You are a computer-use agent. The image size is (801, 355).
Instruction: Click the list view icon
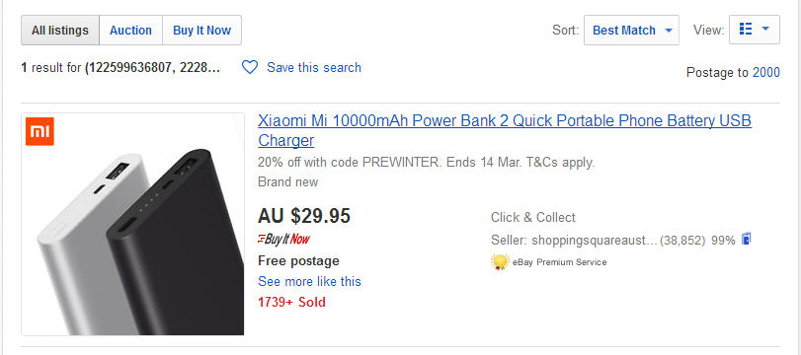[x=746, y=30]
